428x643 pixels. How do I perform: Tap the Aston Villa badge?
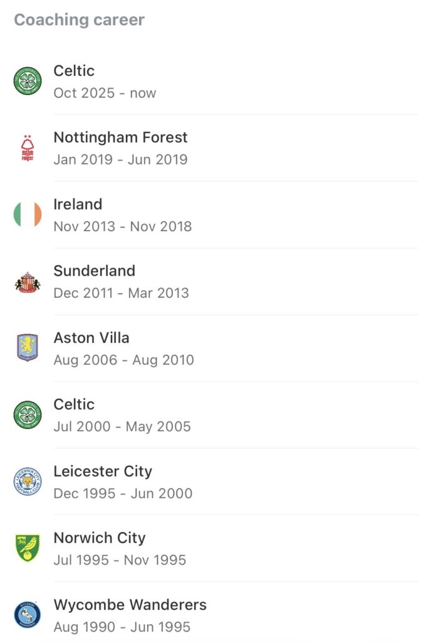tap(28, 348)
